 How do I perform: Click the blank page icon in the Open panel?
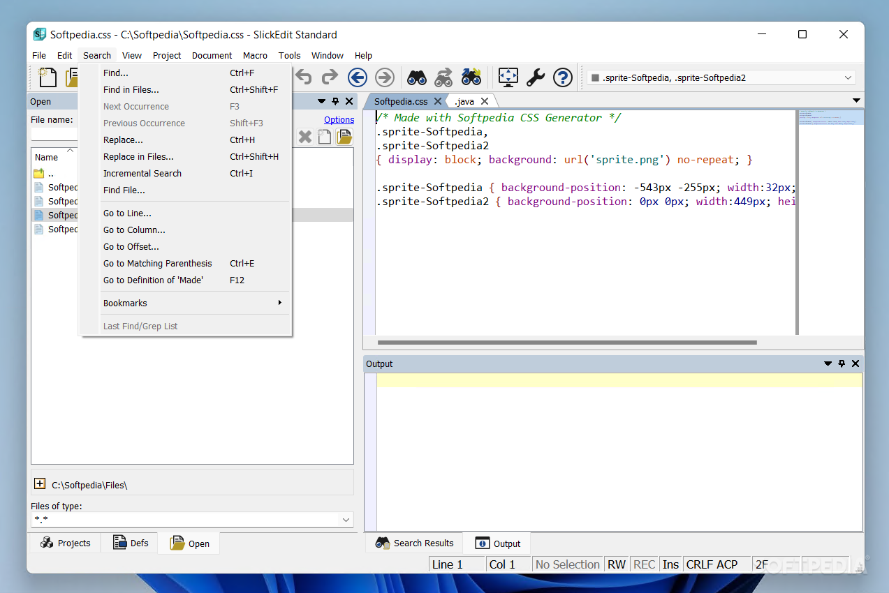coord(325,137)
